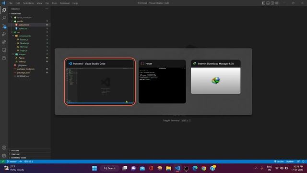Screen dimensions: 307x173
Task: Collapse the FRONTEND root folder
Action: (x=16, y=13)
